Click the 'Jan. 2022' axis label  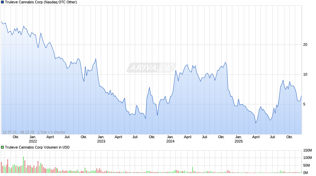pos(33,139)
